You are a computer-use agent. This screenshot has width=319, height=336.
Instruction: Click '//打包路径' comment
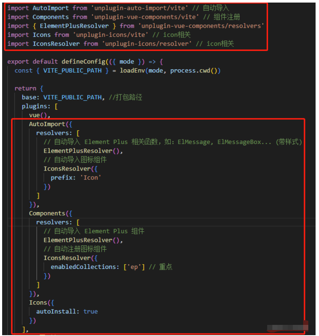(x=125, y=97)
